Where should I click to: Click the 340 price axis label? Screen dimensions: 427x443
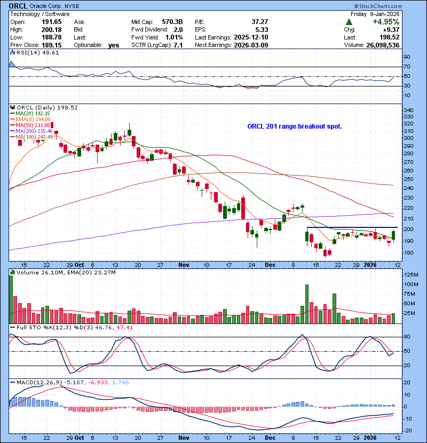(408, 110)
